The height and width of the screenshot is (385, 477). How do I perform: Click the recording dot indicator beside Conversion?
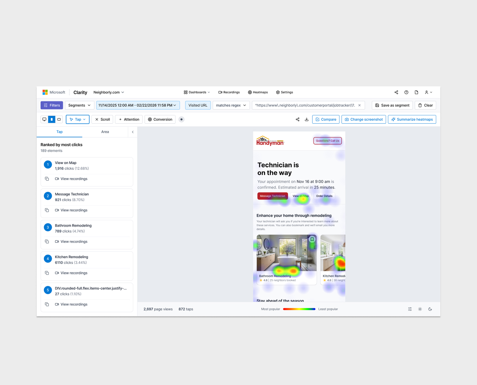(181, 119)
